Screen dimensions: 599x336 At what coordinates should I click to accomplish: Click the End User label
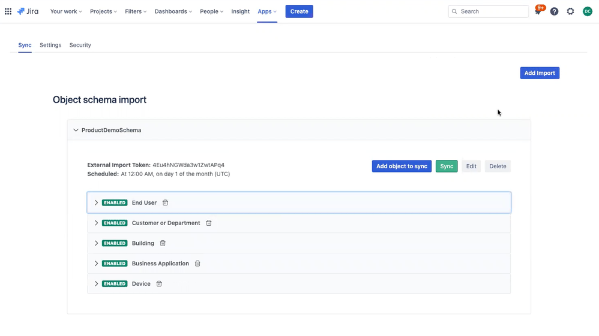[144, 202]
